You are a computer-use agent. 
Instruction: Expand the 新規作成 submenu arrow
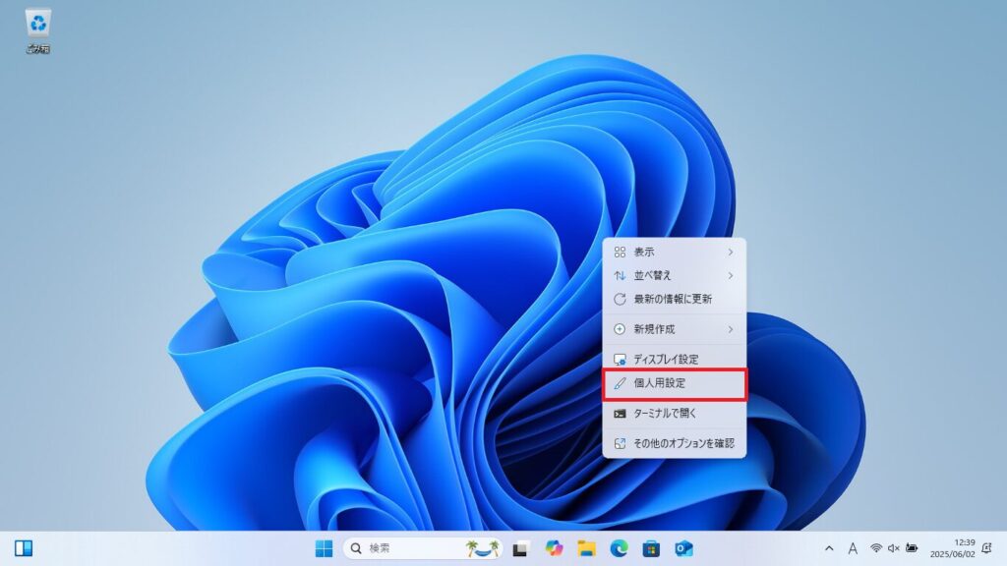pyautogui.click(x=731, y=329)
